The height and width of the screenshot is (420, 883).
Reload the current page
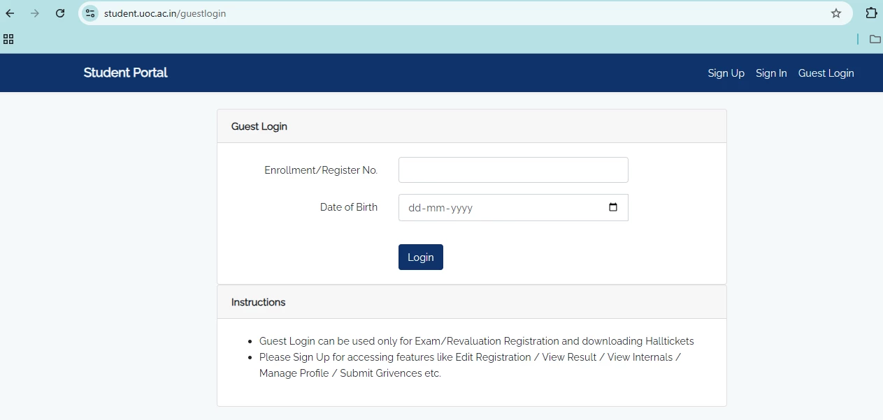point(60,13)
